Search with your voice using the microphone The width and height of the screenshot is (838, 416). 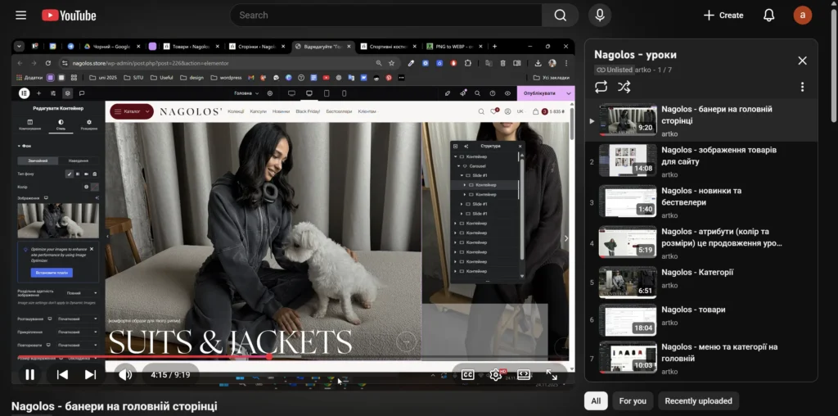click(x=600, y=15)
